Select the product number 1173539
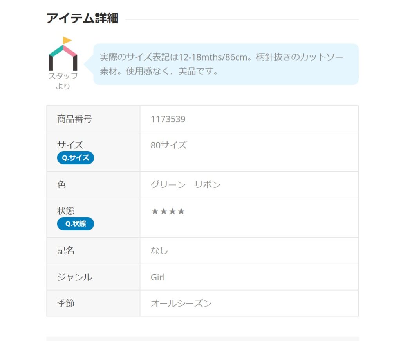Viewport: 401px width, 341px height. (x=168, y=119)
